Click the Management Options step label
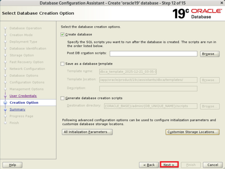 26,89
